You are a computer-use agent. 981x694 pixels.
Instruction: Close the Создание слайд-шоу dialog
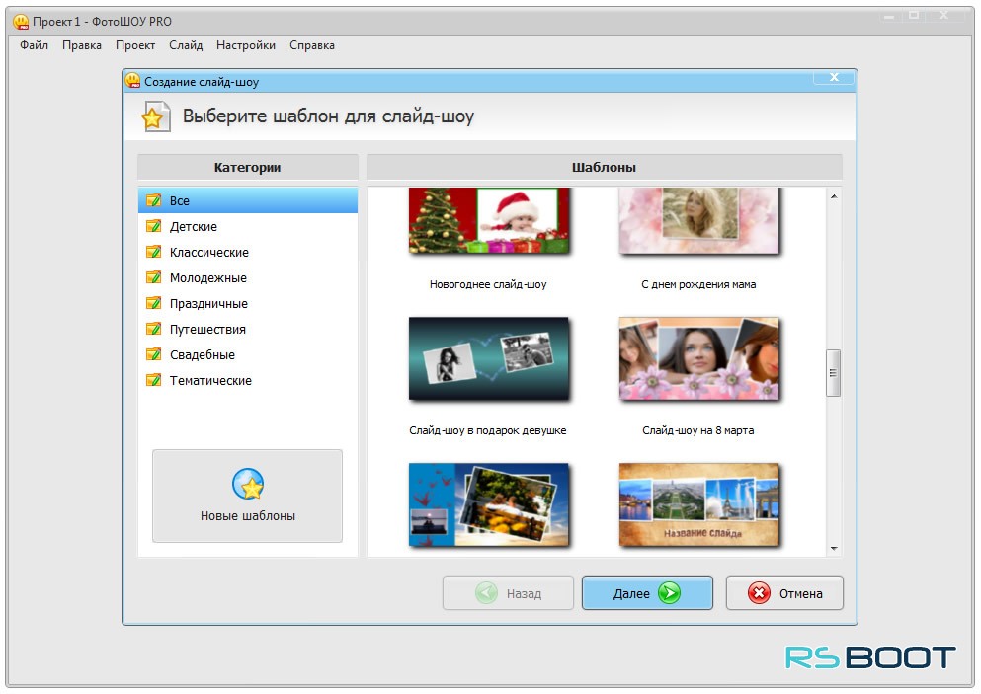coord(834,77)
